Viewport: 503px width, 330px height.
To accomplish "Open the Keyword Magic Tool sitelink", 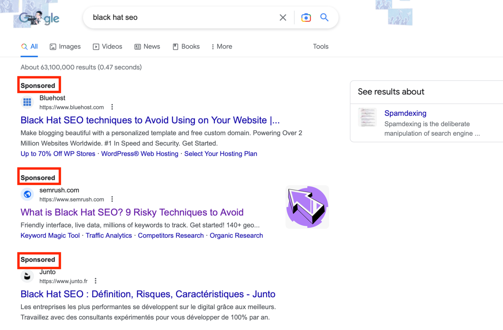I will (50, 235).
